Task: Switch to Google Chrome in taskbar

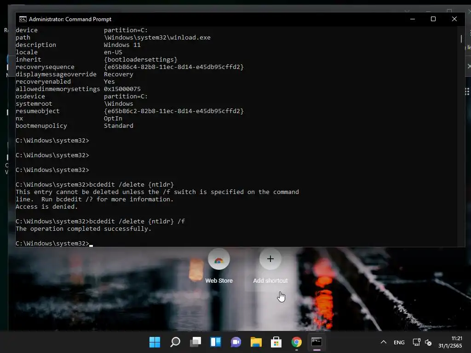Action: (297, 342)
